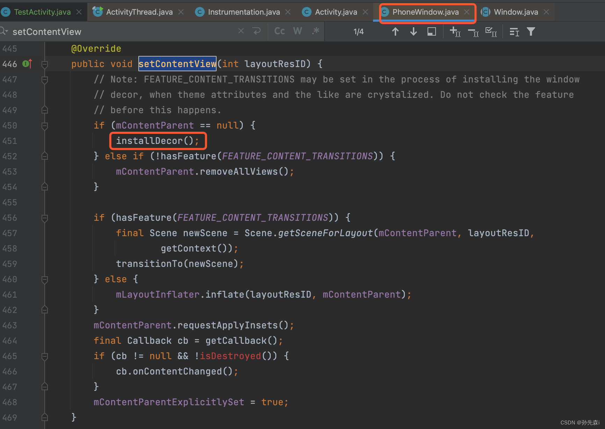Click the fold end marker at line 469
This screenshot has width=605, height=429.
tap(45, 417)
